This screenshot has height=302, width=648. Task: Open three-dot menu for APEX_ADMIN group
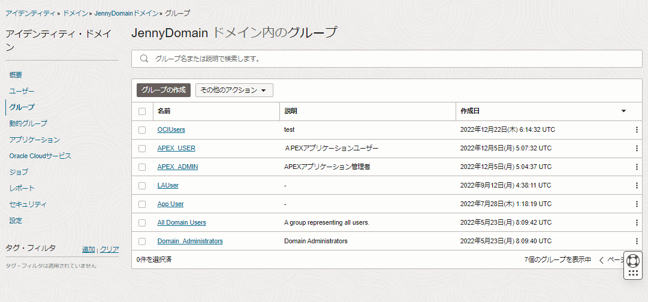click(637, 167)
